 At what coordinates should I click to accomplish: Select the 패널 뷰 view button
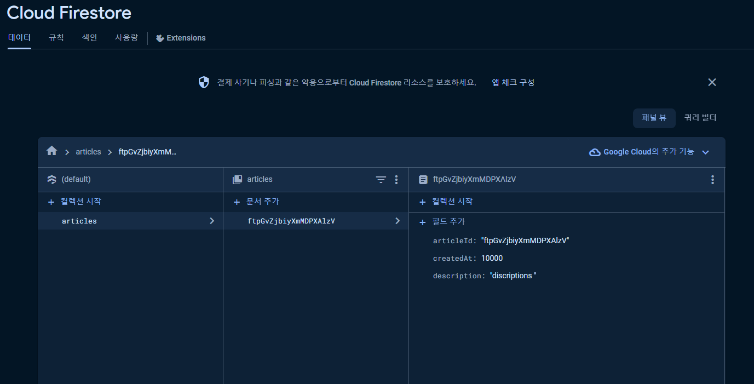654,118
